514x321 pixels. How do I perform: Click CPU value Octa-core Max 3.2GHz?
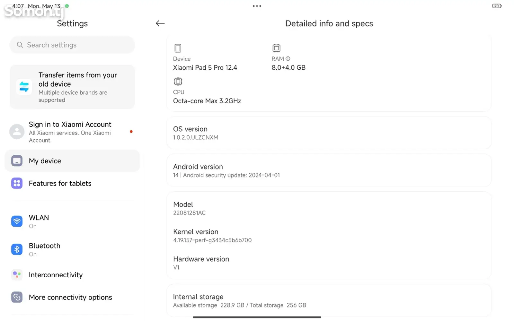[207, 101]
